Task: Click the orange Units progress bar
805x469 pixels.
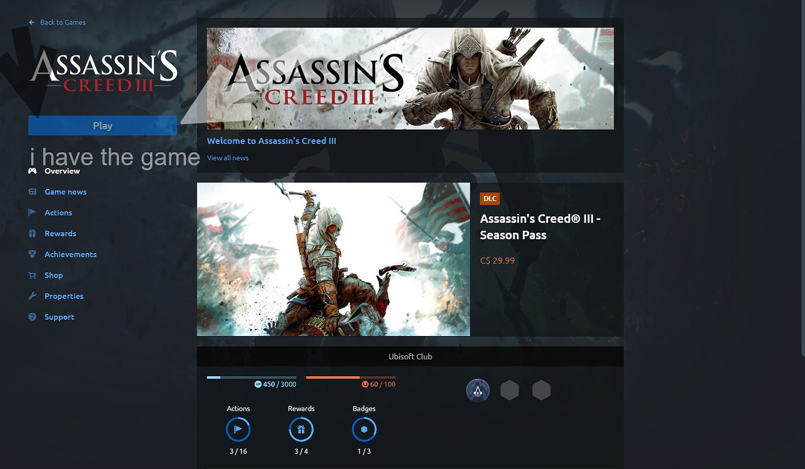Action: (x=351, y=377)
